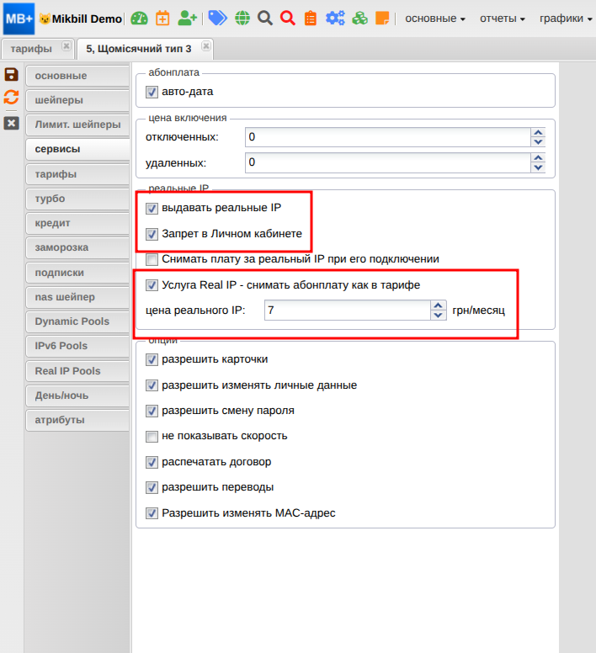Toggle Запрет в Личном кабинете checkbox
The height and width of the screenshot is (653, 596).
coord(152,235)
